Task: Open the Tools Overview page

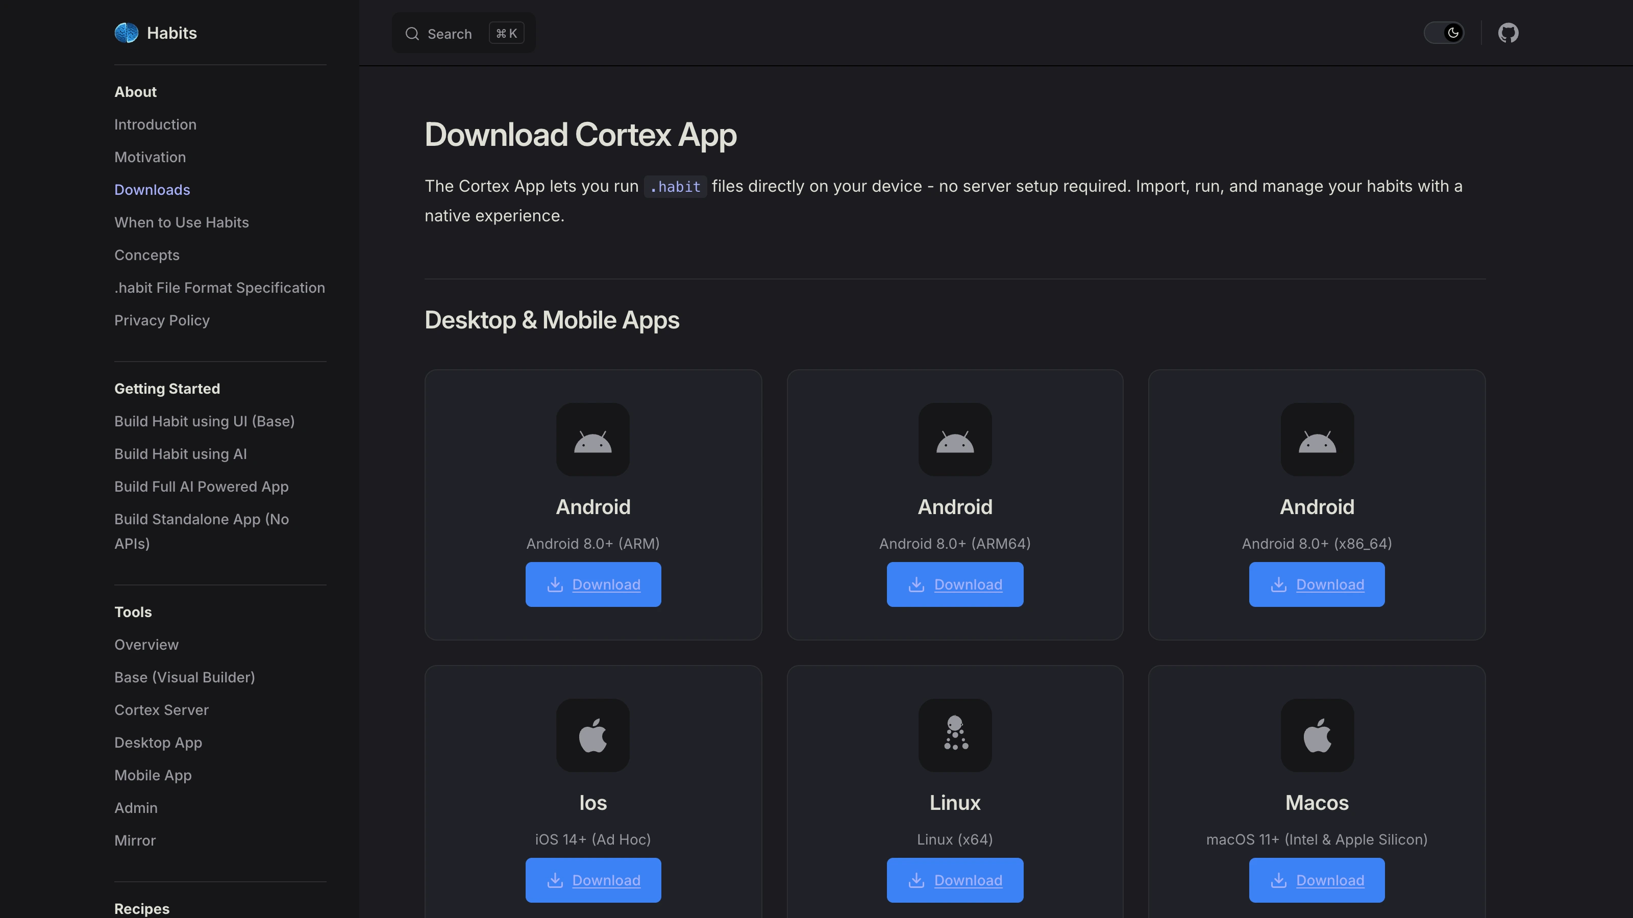Action: tap(146, 645)
